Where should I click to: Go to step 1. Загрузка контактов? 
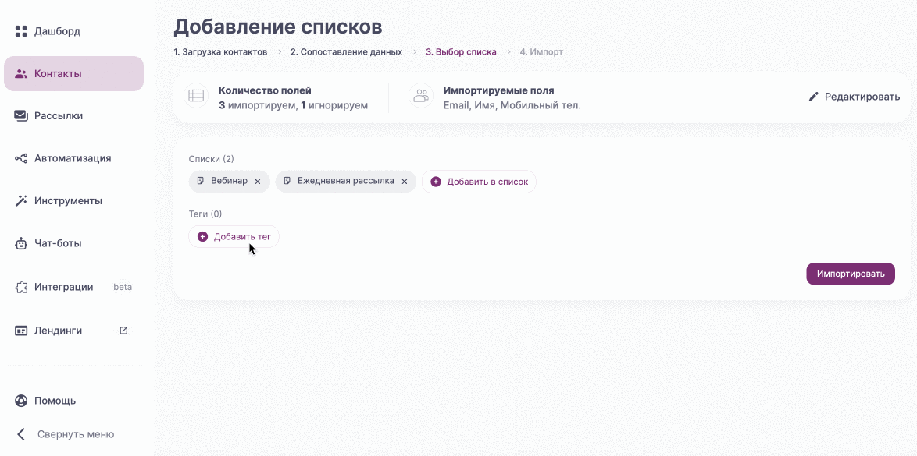click(x=219, y=51)
